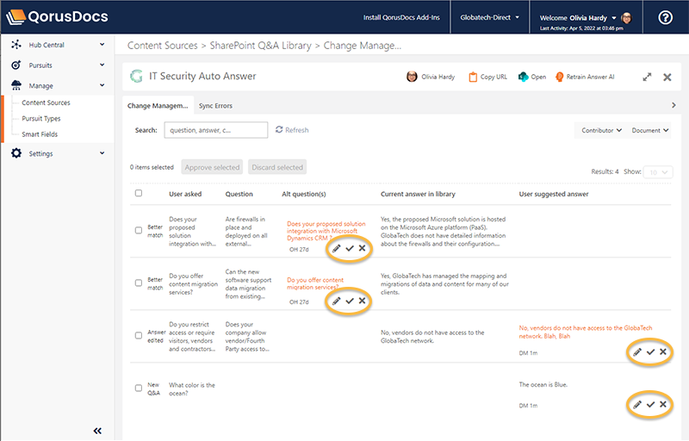689x441 pixels.
Task: Approve alt question 'Do you offer content migration'
Action: tap(350, 301)
